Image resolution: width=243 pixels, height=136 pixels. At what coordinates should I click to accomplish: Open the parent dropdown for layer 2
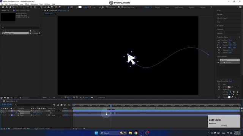[x=56, y=115]
